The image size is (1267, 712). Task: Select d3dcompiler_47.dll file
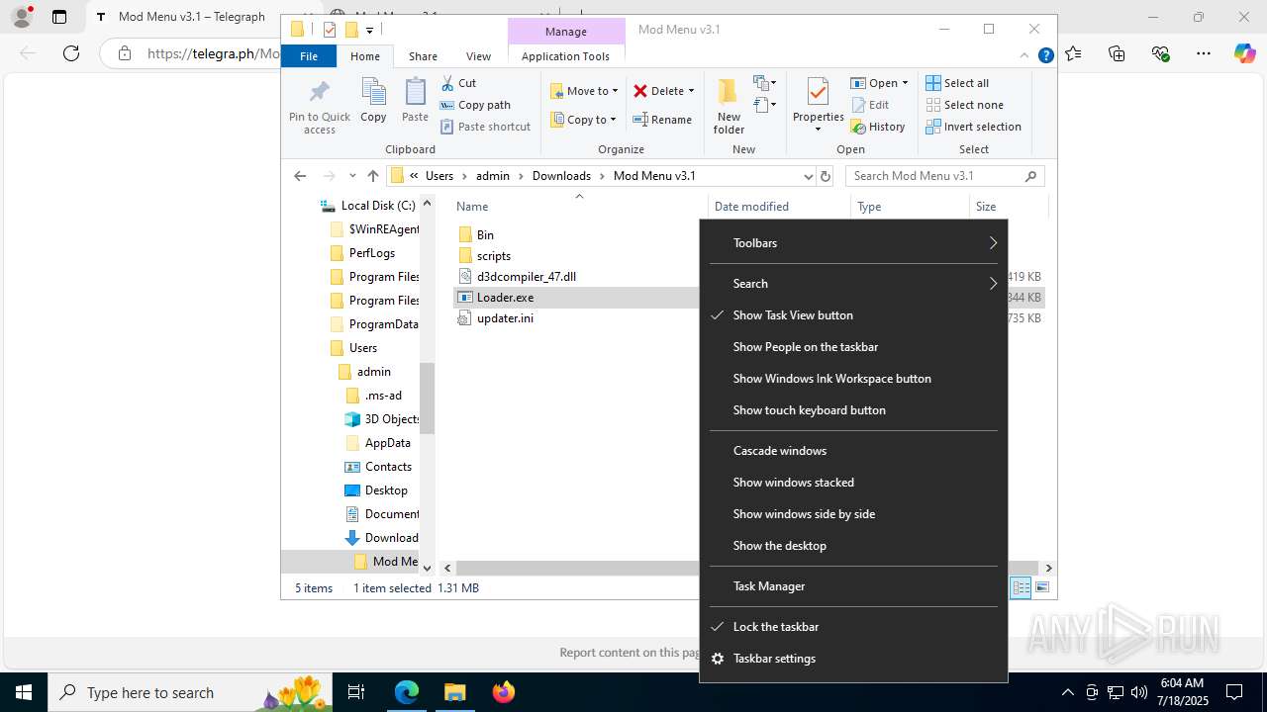pos(526,277)
